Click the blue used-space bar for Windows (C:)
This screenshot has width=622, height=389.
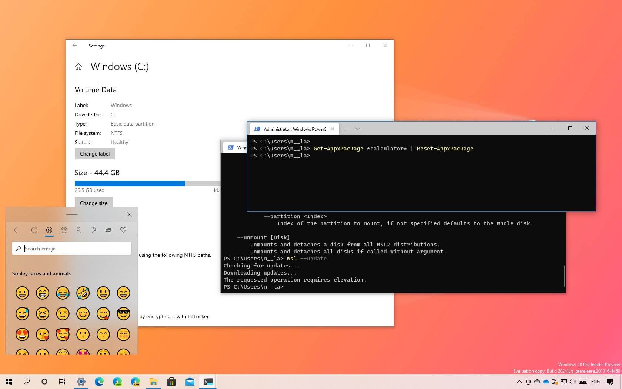click(130, 183)
